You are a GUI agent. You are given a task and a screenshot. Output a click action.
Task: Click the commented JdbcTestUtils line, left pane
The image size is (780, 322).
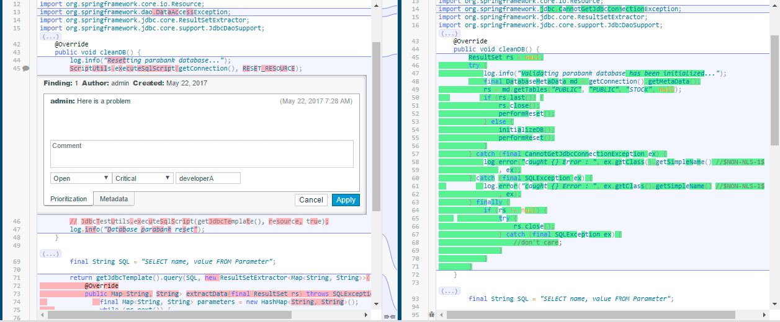(199, 222)
